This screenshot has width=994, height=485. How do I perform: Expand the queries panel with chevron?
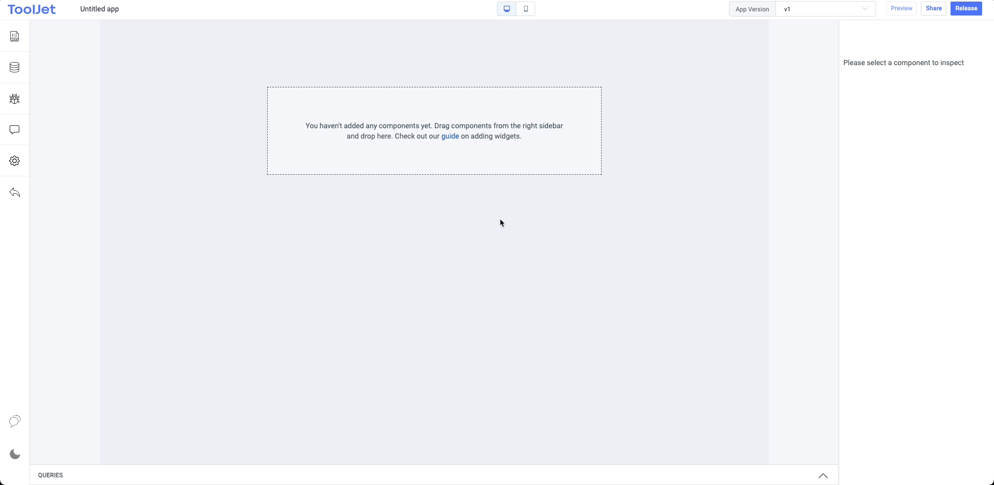823,476
